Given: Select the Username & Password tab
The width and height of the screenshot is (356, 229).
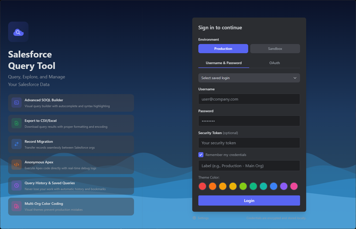Looking at the screenshot, I should coord(224,63).
